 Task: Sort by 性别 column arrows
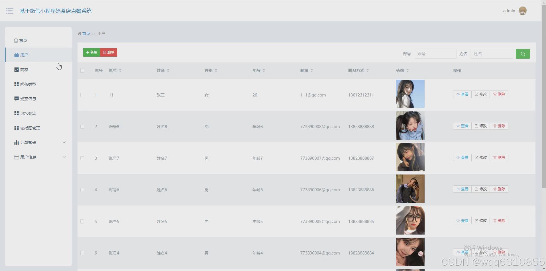216,70
